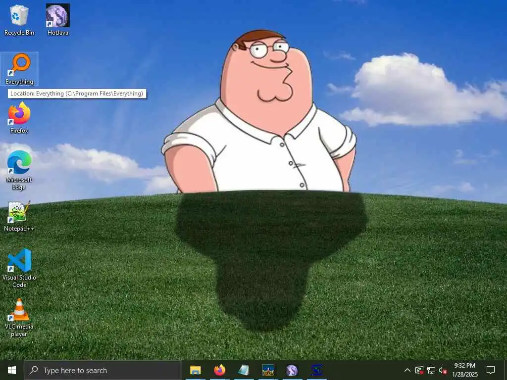The width and height of the screenshot is (507, 380).
Task: Open the blue S-shaped taskbar app
Action: pos(316,370)
